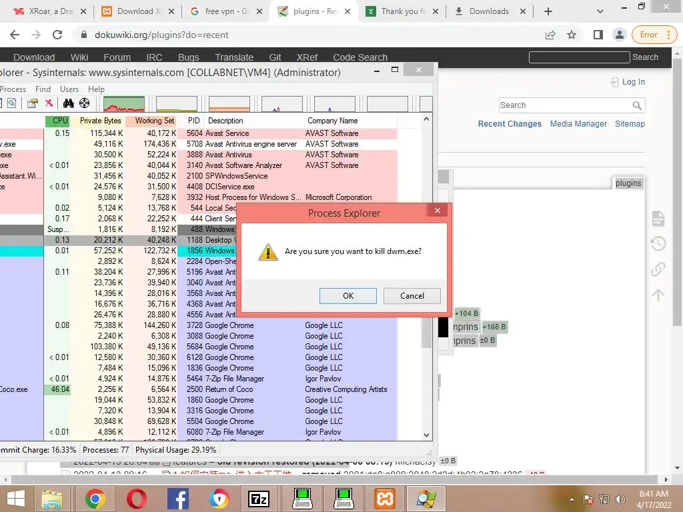Viewport: 683px width, 512px height.
Task: Bookmark this page with the star icon
Action: (x=572, y=35)
